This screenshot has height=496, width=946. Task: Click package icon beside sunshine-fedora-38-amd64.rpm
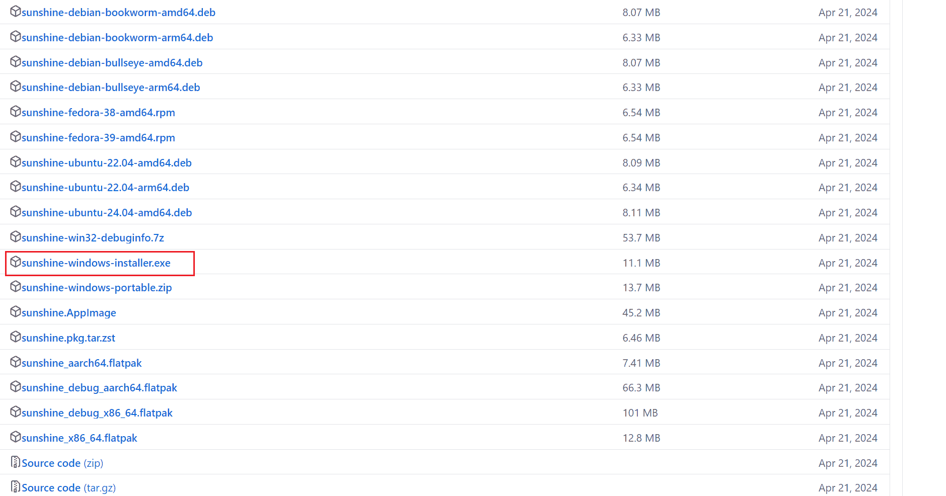pos(16,111)
